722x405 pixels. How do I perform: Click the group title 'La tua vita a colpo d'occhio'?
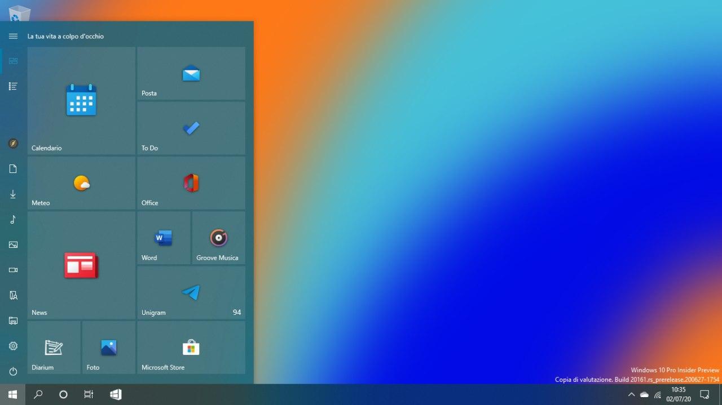(x=65, y=36)
